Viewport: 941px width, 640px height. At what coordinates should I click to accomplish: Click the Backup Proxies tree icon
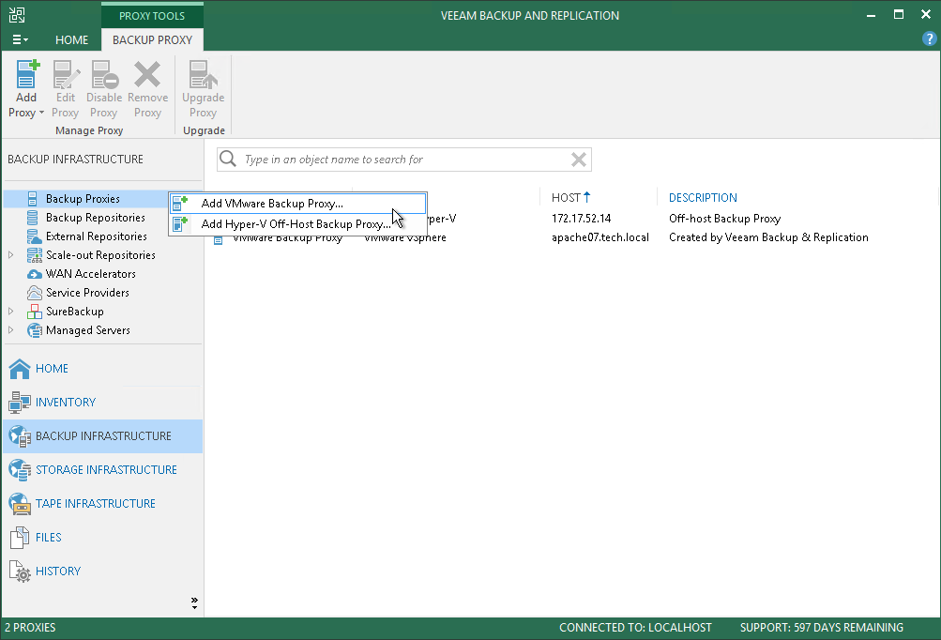tap(33, 199)
